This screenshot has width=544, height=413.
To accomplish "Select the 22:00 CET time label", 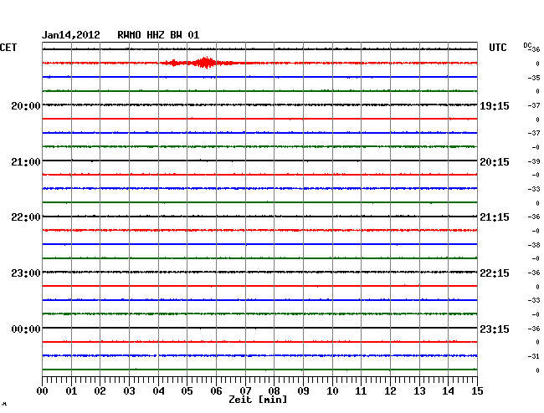I will [x=26, y=217].
